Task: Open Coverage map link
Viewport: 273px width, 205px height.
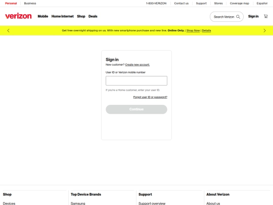Action: [x=240, y=4]
